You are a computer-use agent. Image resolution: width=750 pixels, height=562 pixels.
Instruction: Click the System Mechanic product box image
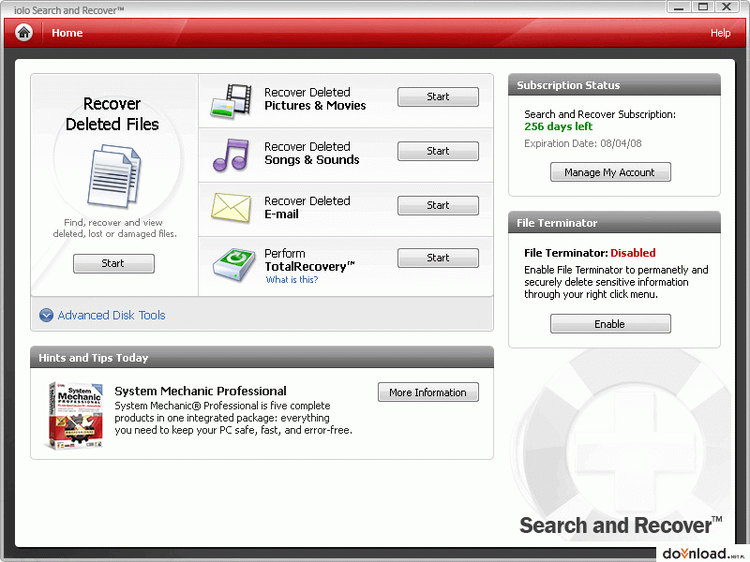75,416
